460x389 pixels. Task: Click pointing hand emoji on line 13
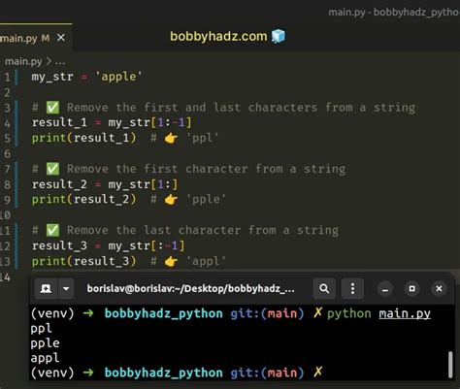pos(171,261)
